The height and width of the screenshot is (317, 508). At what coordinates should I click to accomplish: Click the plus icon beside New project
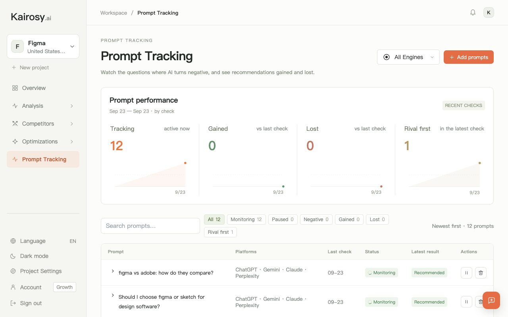point(14,67)
